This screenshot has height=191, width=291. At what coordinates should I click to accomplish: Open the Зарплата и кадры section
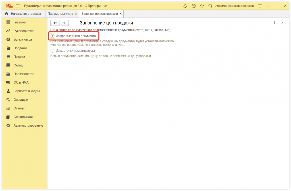[x=24, y=91]
